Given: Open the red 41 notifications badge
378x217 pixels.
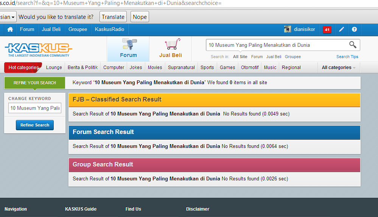Looking at the screenshot, I should click(327, 29).
